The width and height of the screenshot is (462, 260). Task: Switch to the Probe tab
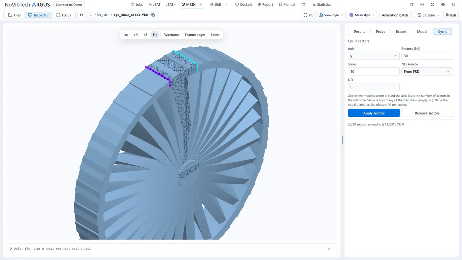[x=380, y=32]
